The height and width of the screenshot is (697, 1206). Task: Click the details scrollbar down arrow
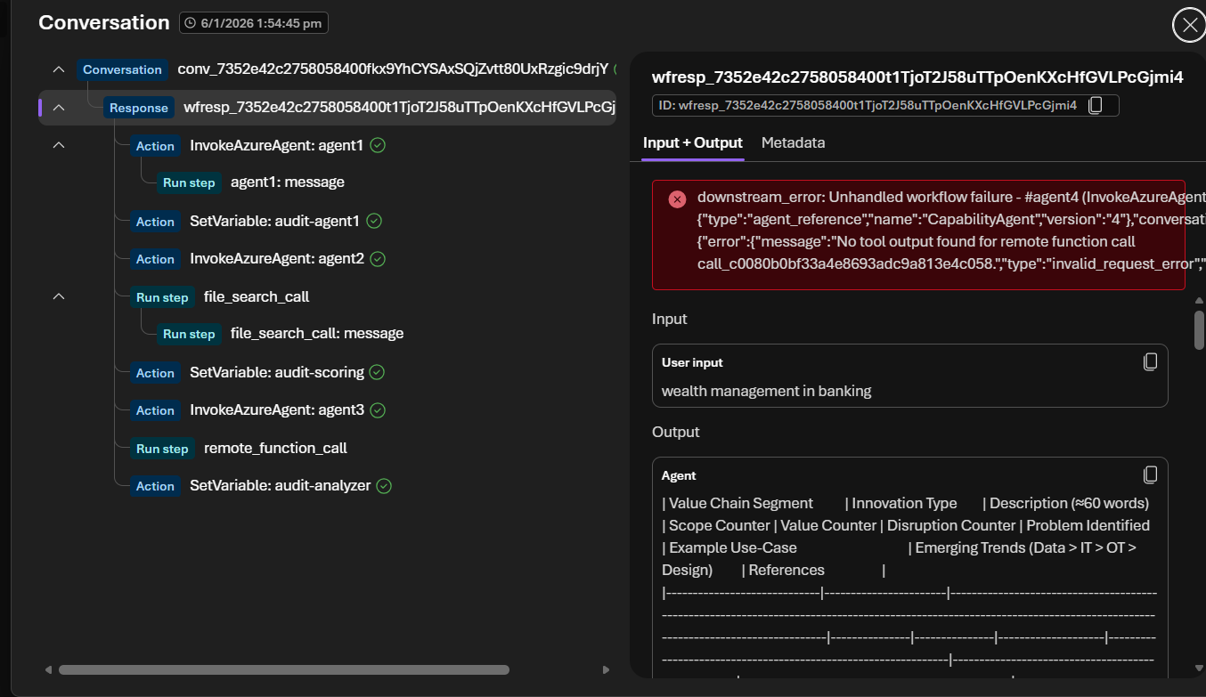pyautogui.click(x=1199, y=668)
